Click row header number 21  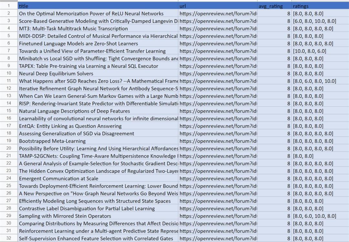pos(9,156)
